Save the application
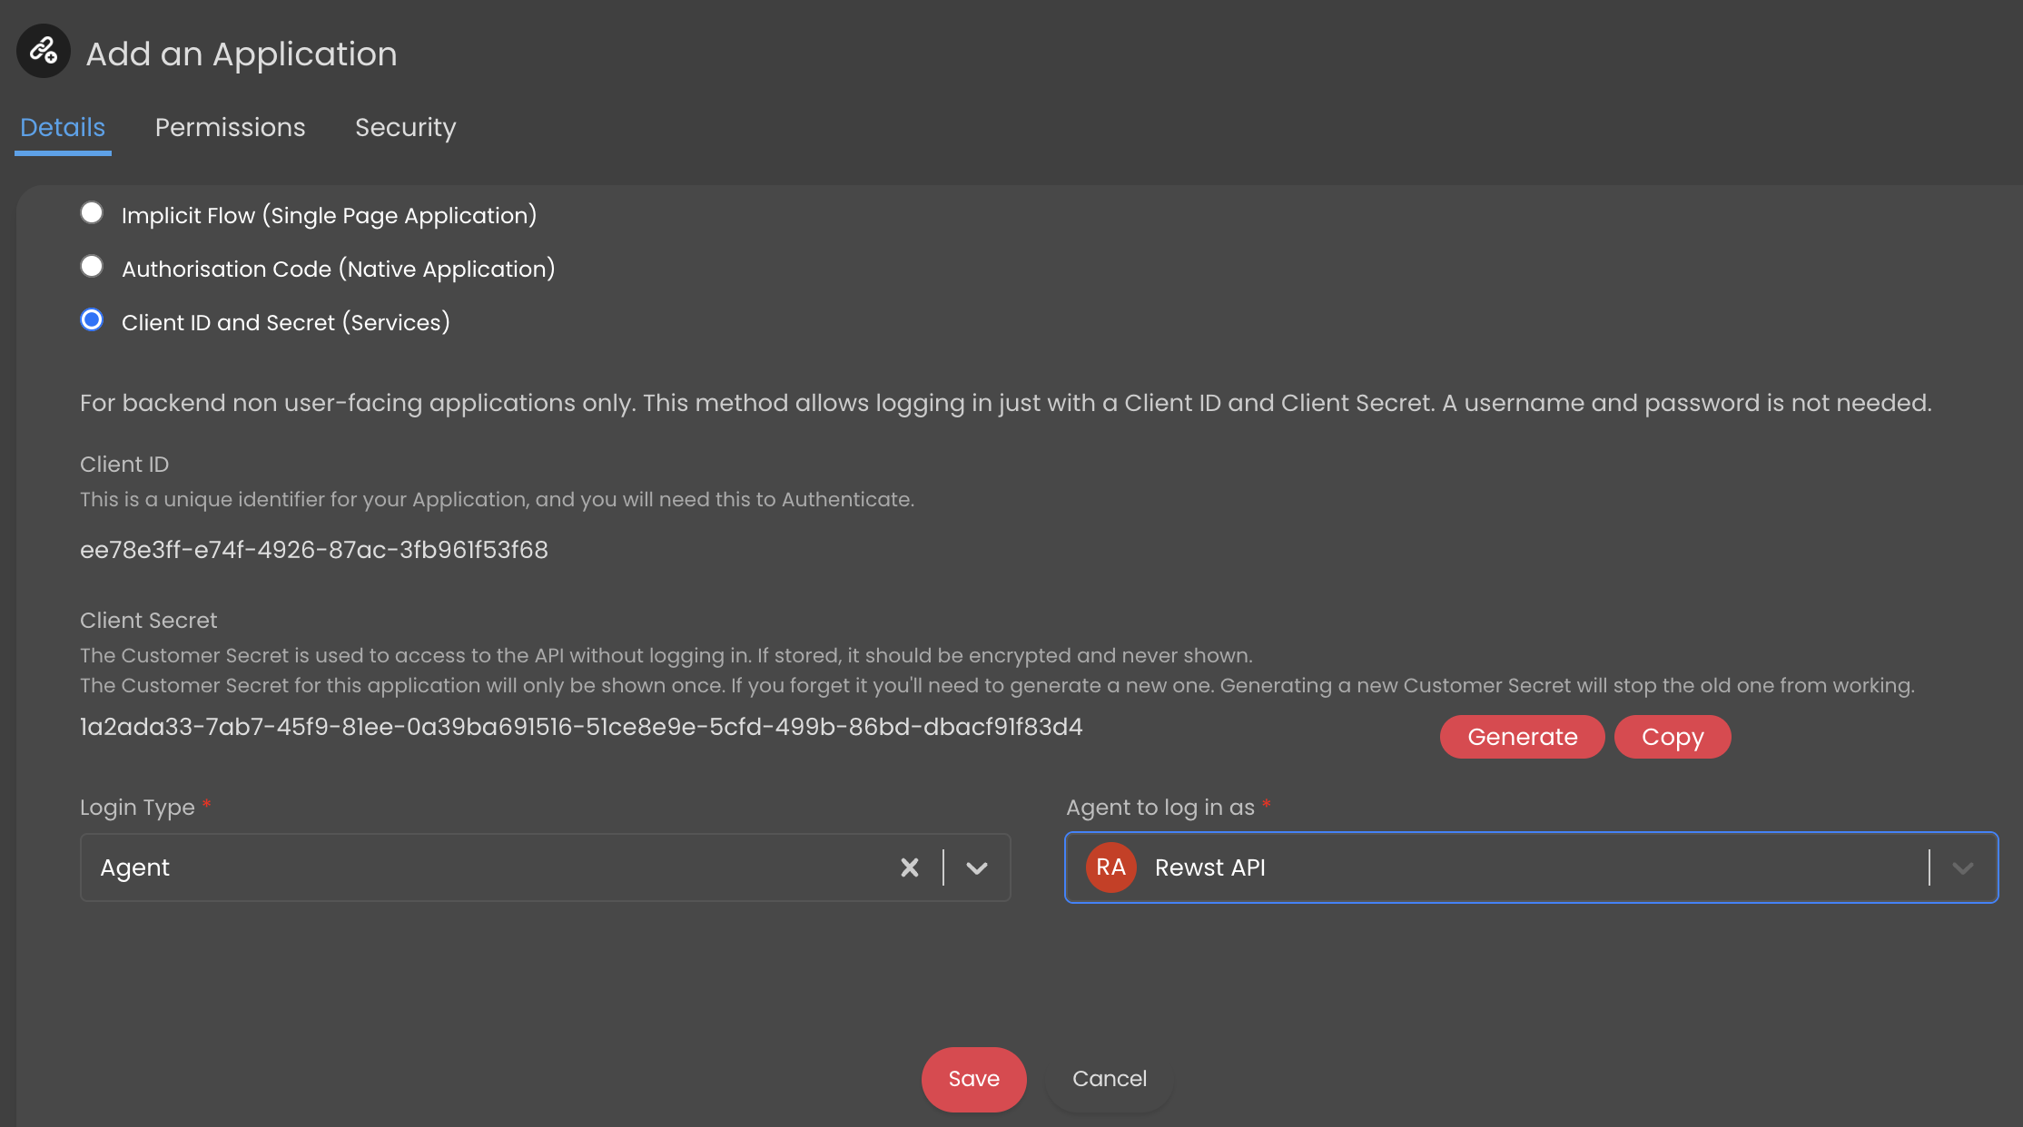 point(973,1079)
